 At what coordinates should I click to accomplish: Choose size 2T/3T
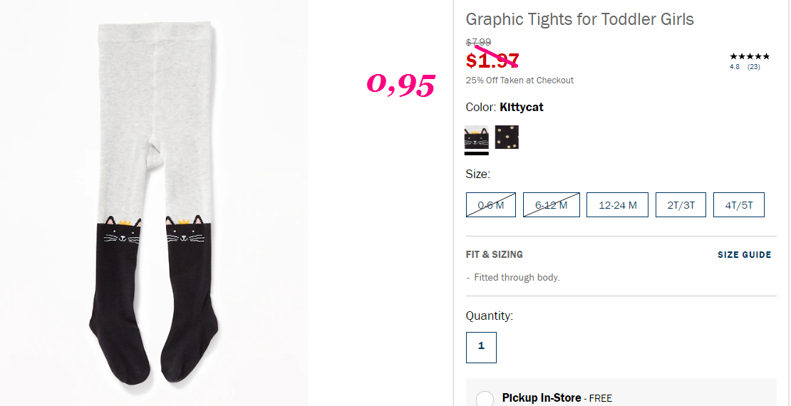681,204
